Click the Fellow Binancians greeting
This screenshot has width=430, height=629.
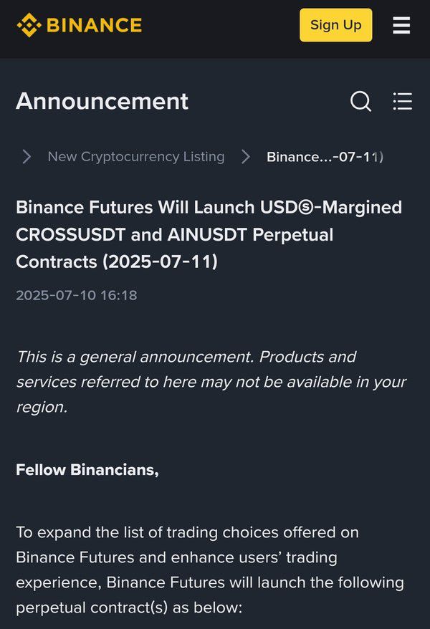click(x=87, y=470)
